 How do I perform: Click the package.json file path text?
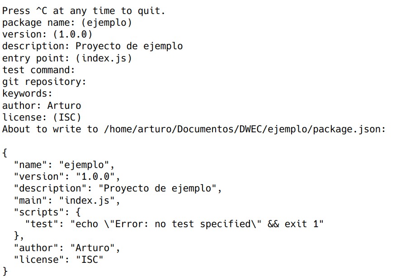(x=244, y=129)
